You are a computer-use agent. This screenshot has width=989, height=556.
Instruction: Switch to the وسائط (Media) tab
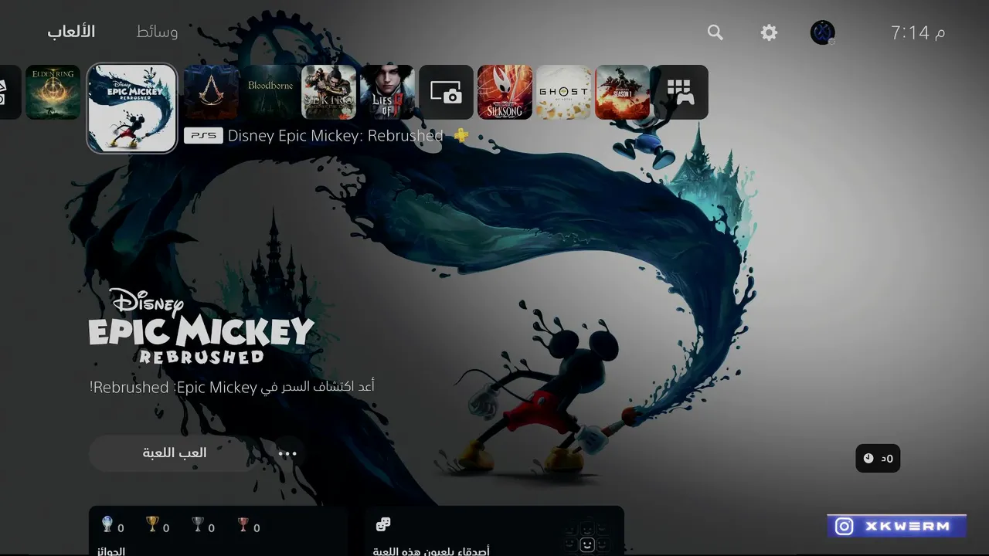[157, 32]
